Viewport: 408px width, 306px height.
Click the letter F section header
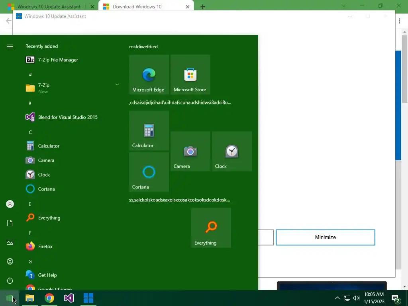pos(30,233)
